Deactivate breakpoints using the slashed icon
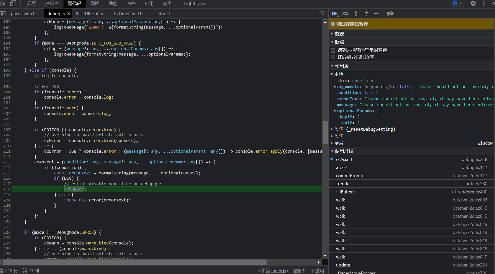Image resolution: width=495 pixels, height=274 pixels. 390,14
